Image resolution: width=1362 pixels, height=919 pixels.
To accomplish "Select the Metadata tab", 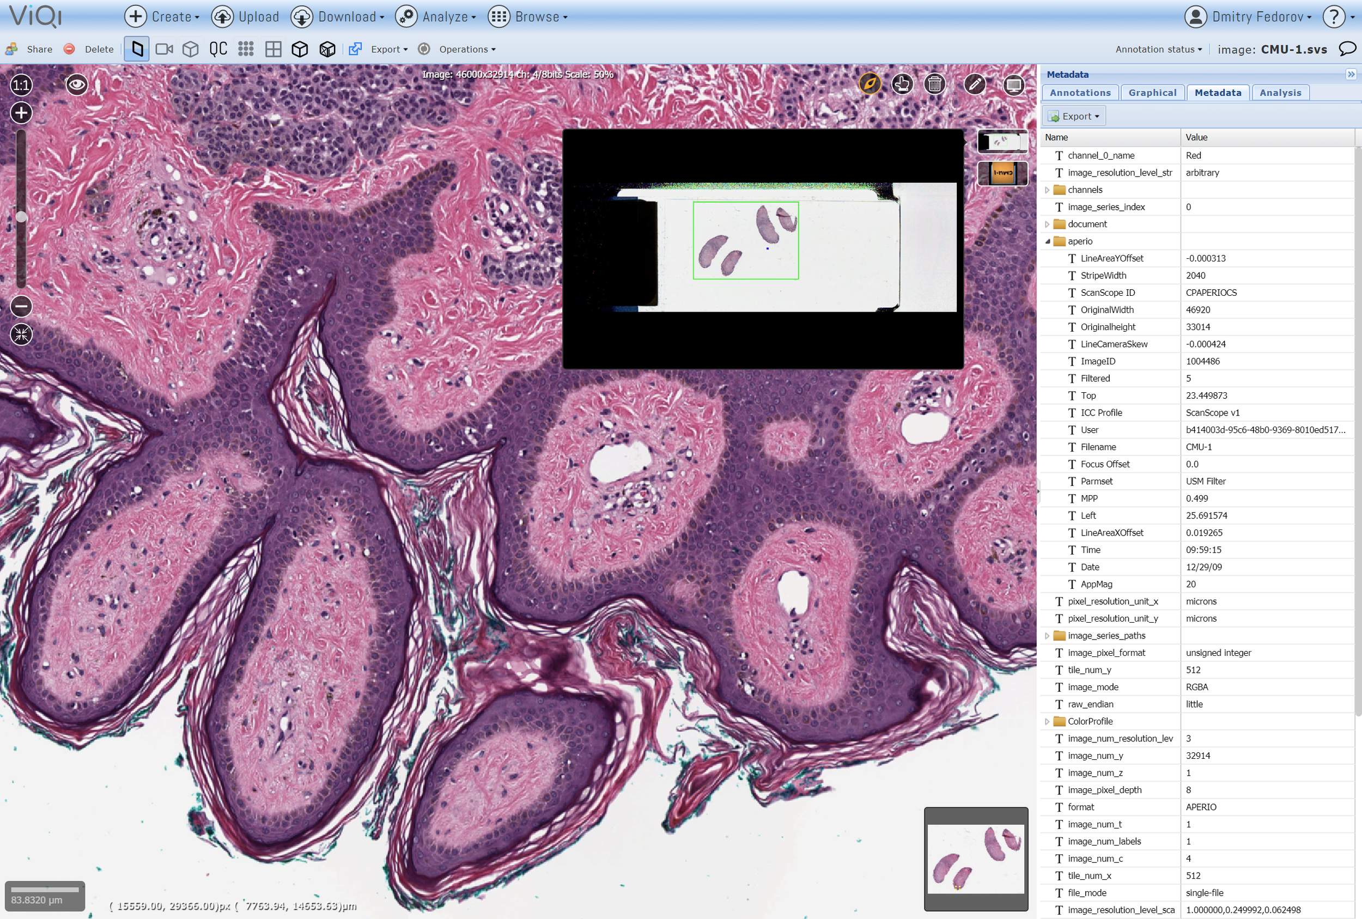I will pos(1217,93).
